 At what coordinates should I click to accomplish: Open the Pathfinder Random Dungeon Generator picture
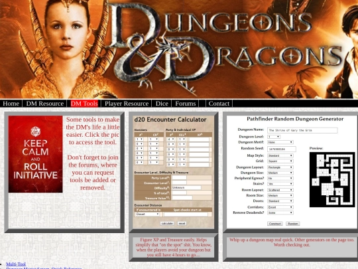[x=292, y=172]
